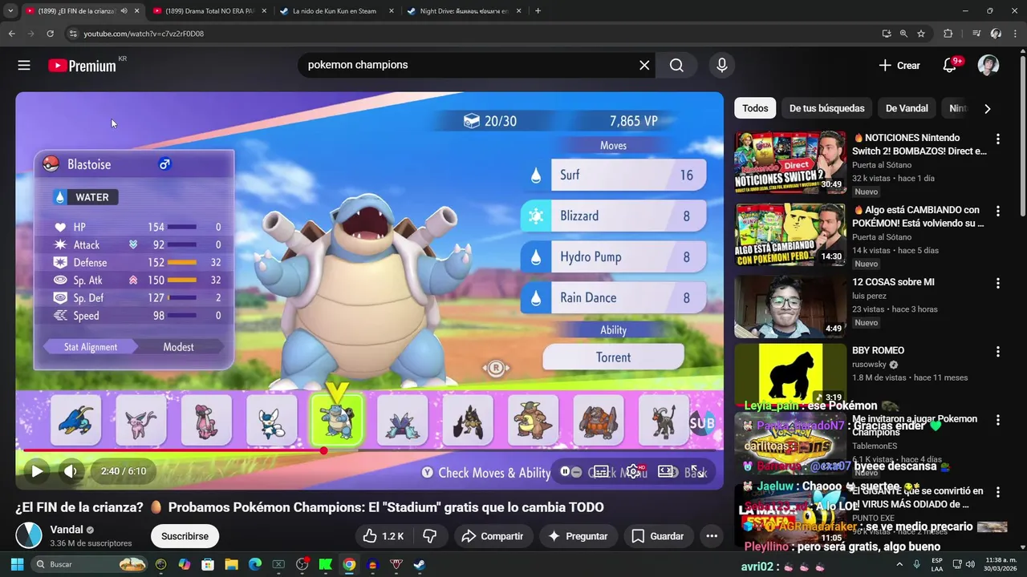Open the Vandal channel name link
This screenshot has width=1027, height=577.
(x=67, y=530)
